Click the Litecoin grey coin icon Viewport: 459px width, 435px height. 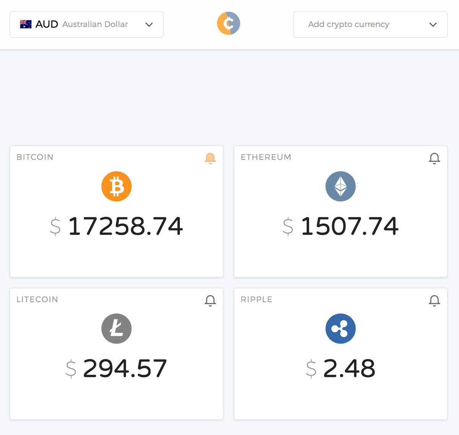[116, 329]
